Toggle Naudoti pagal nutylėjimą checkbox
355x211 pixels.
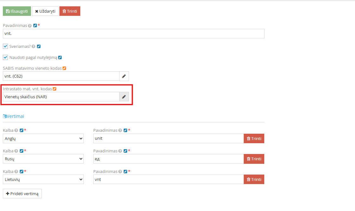pyautogui.click(x=5, y=57)
